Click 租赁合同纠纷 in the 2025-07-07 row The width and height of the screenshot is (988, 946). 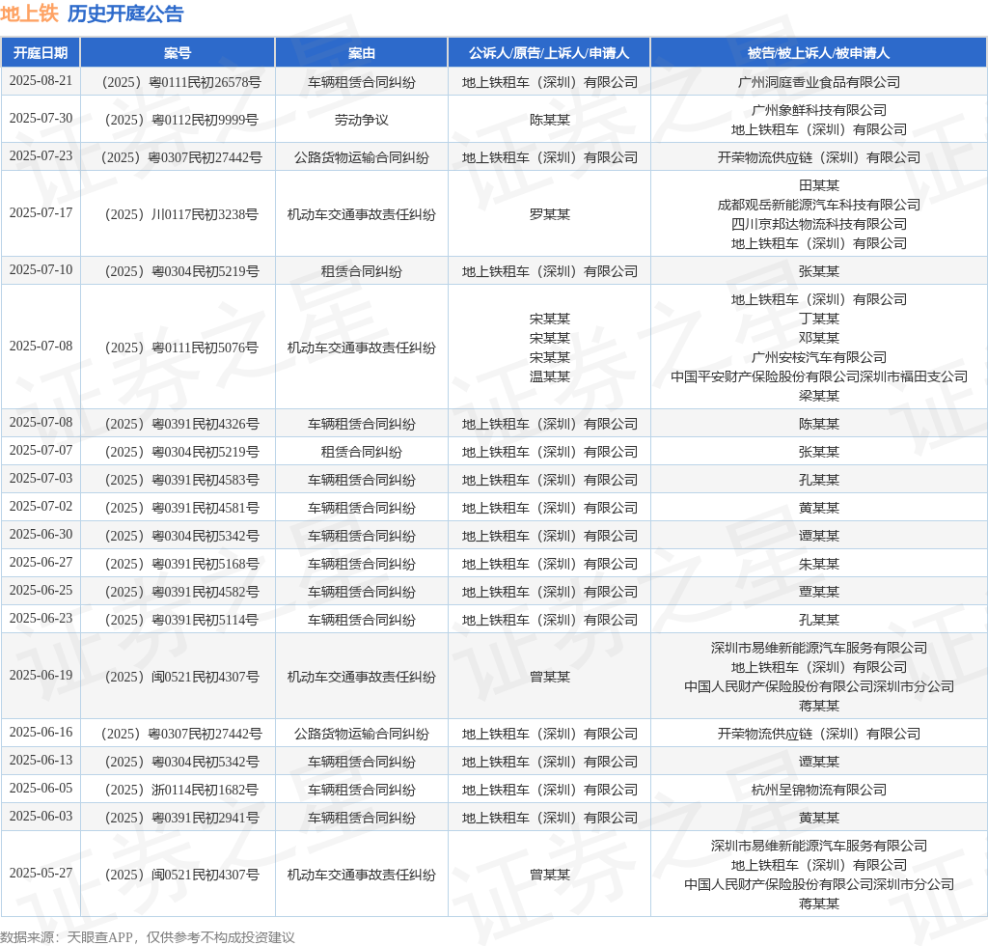pos(362,452)
